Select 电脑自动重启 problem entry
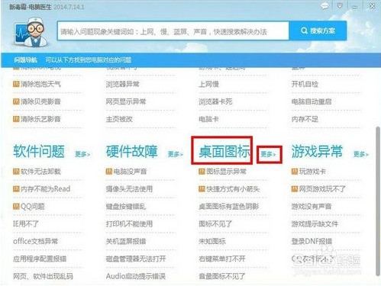 pos(312,101)
